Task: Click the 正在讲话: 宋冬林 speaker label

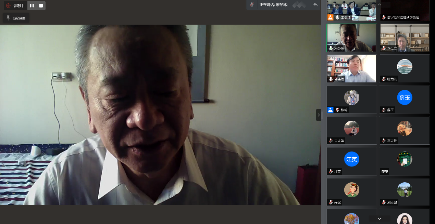Action: click(x=273, y=5)
